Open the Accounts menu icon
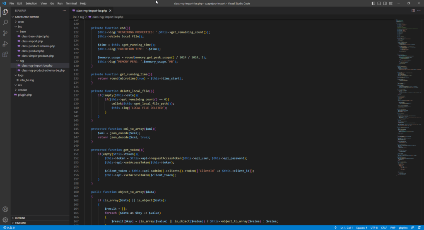This screenshot has width=424, height=230. (5, 209)
